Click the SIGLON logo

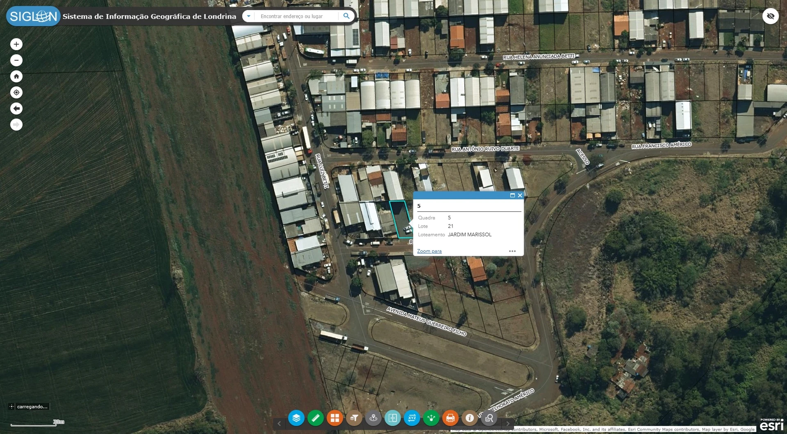[33, 16]
